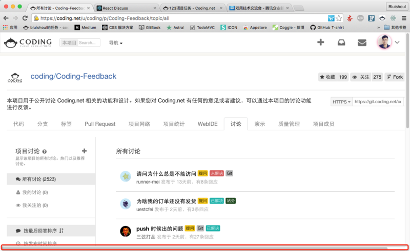
Task: Switch to 123项目任务 browser tab
Action: click(x=193, y=8)
